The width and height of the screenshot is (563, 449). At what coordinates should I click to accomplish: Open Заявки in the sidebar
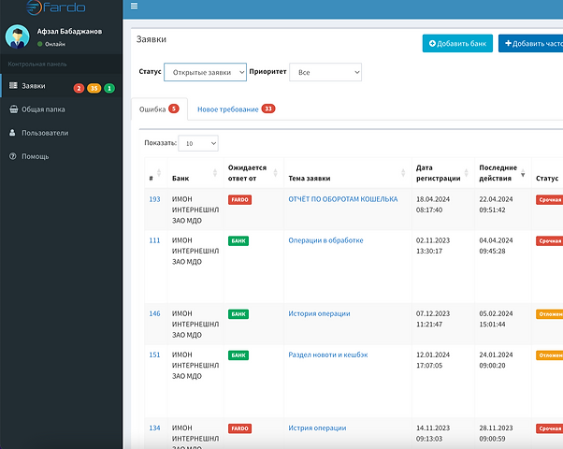33,87
